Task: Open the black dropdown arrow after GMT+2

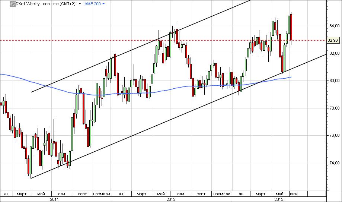Action: pyautogui.click(x=80, y=4)
